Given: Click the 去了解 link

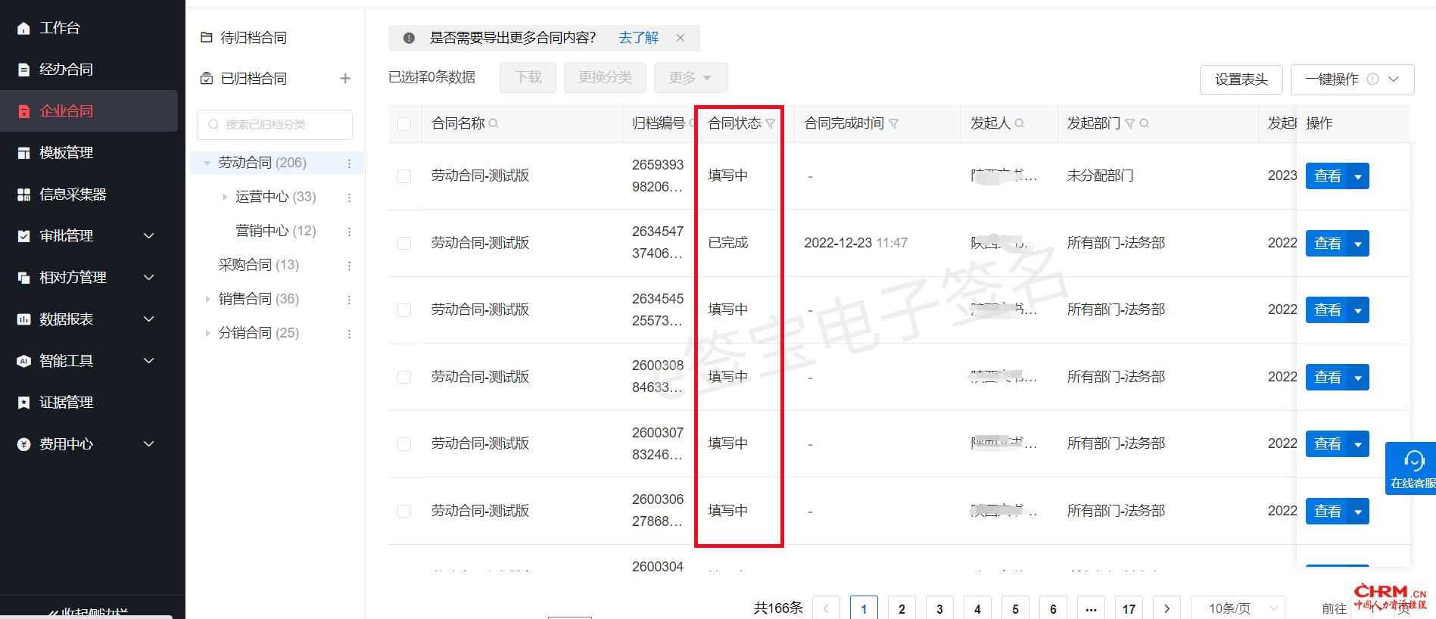Looking at the screenshot, I should 638,38.
